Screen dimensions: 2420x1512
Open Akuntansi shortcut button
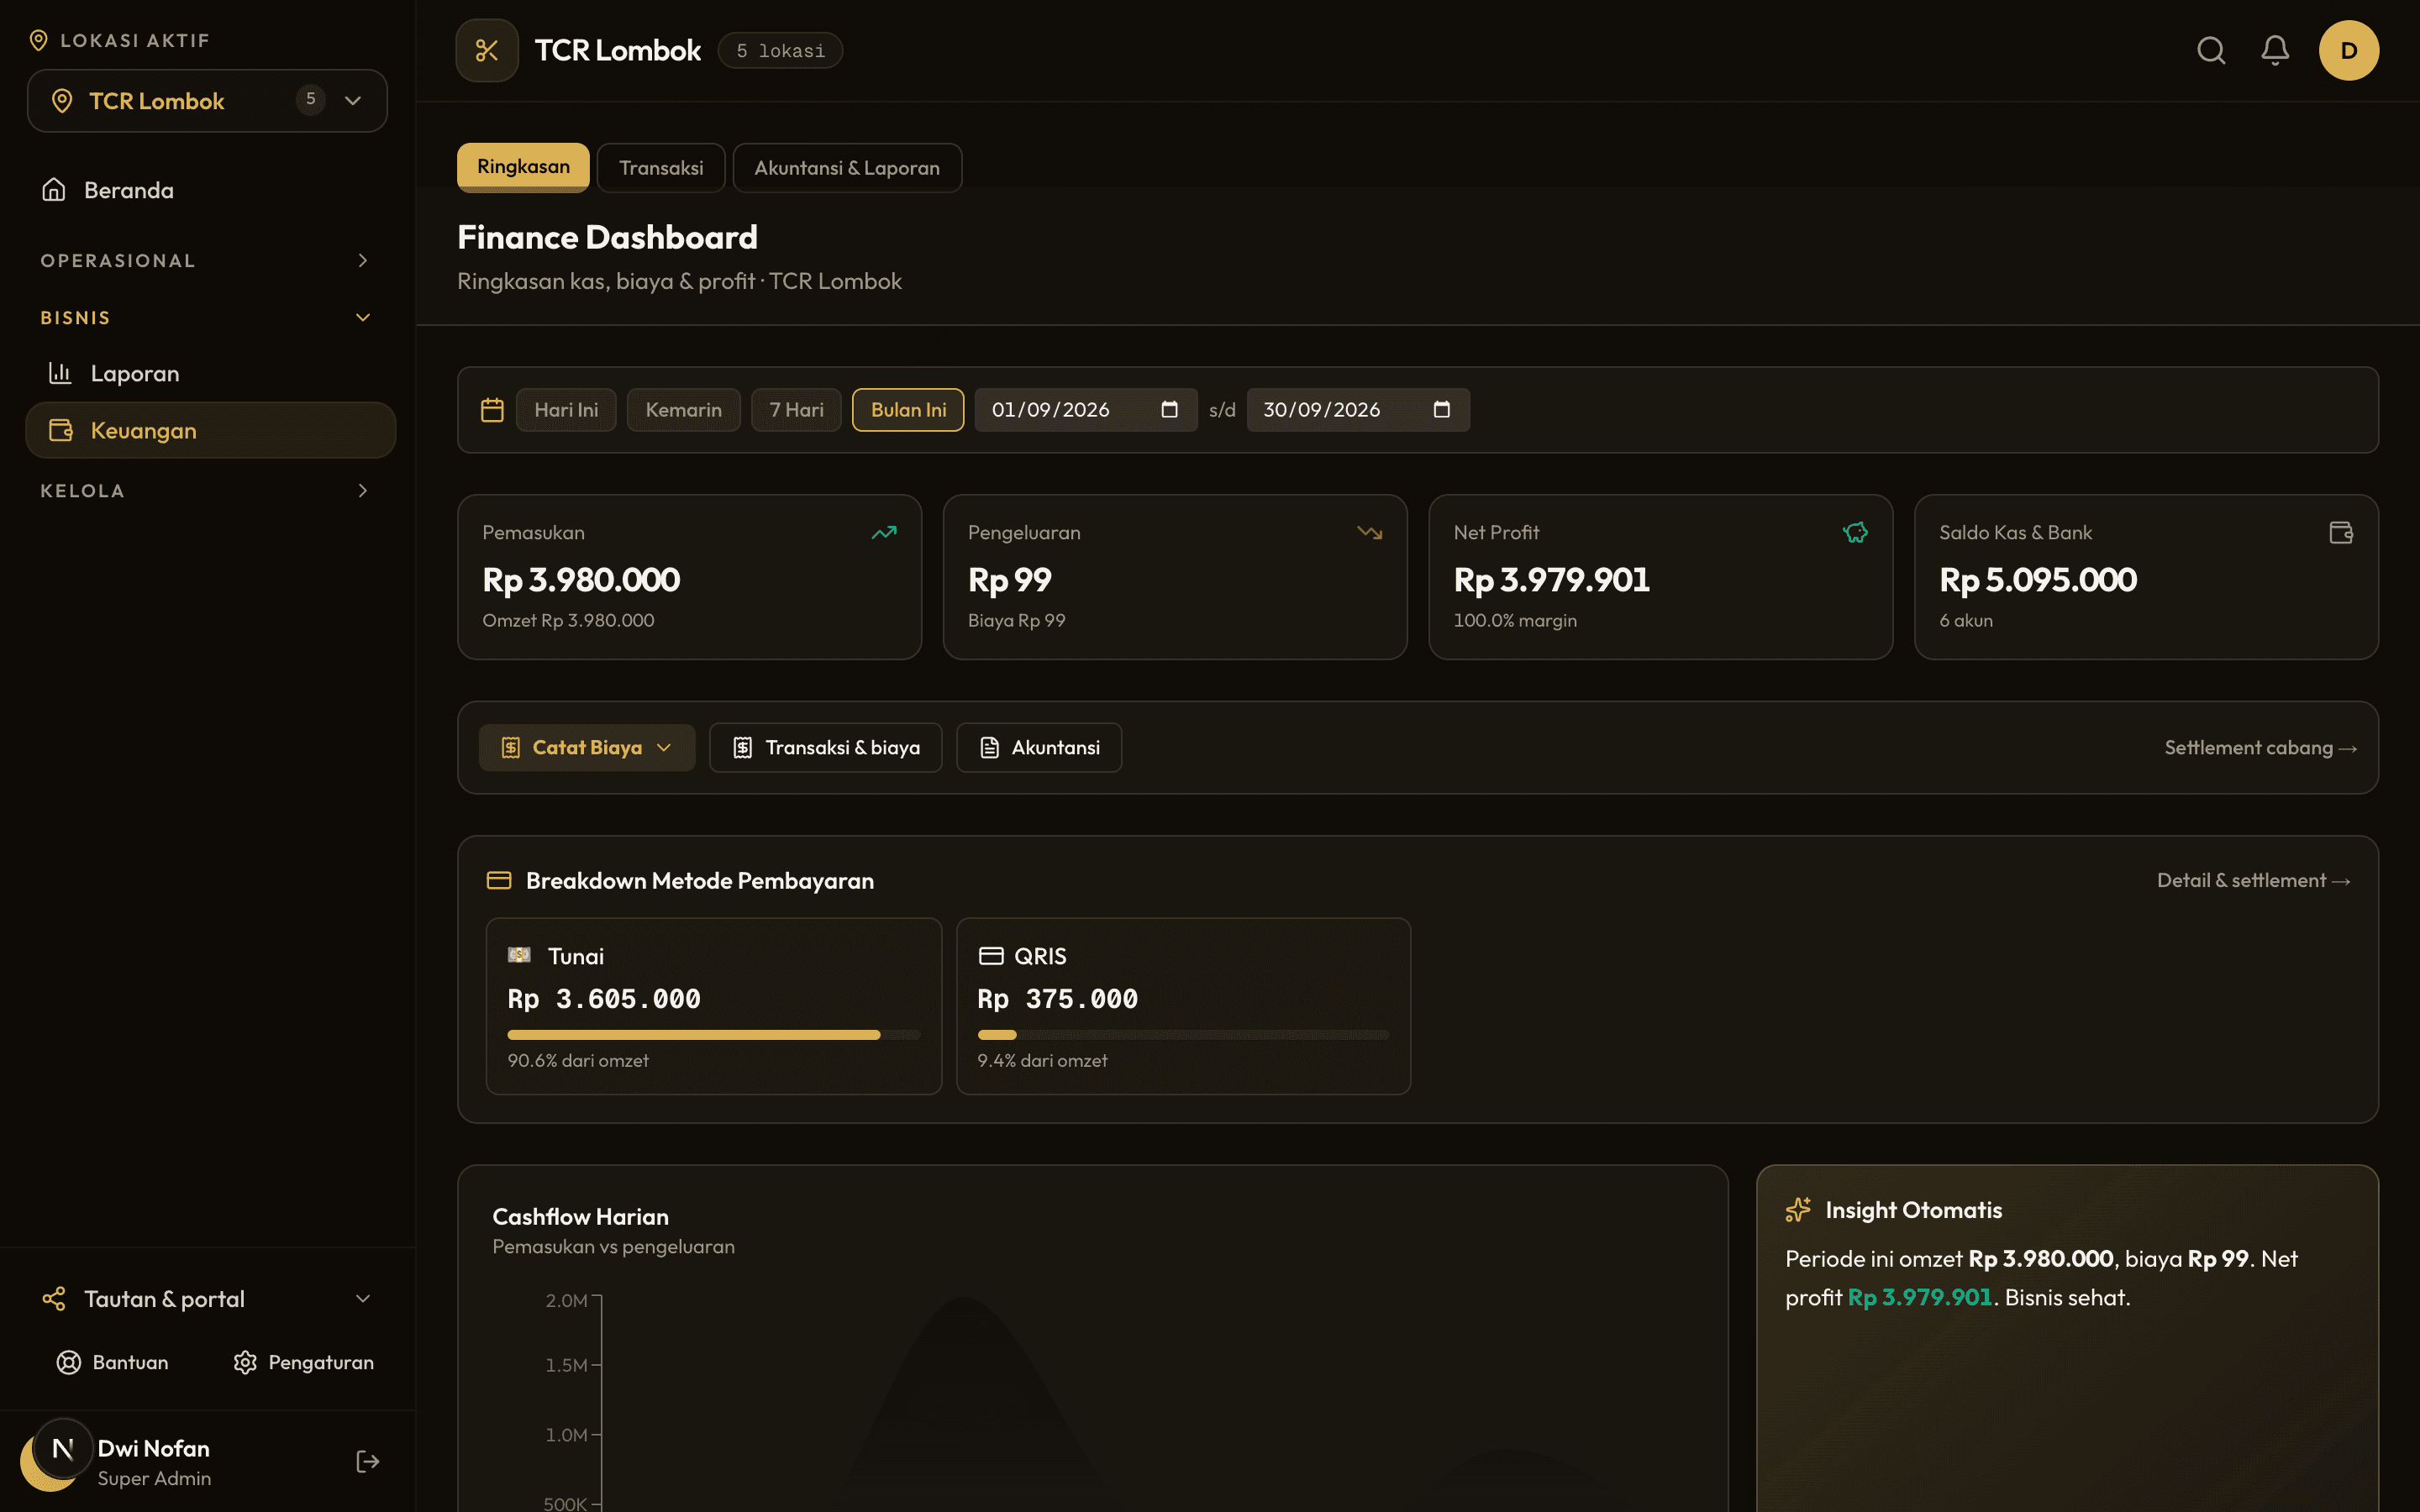(1039, 747)
